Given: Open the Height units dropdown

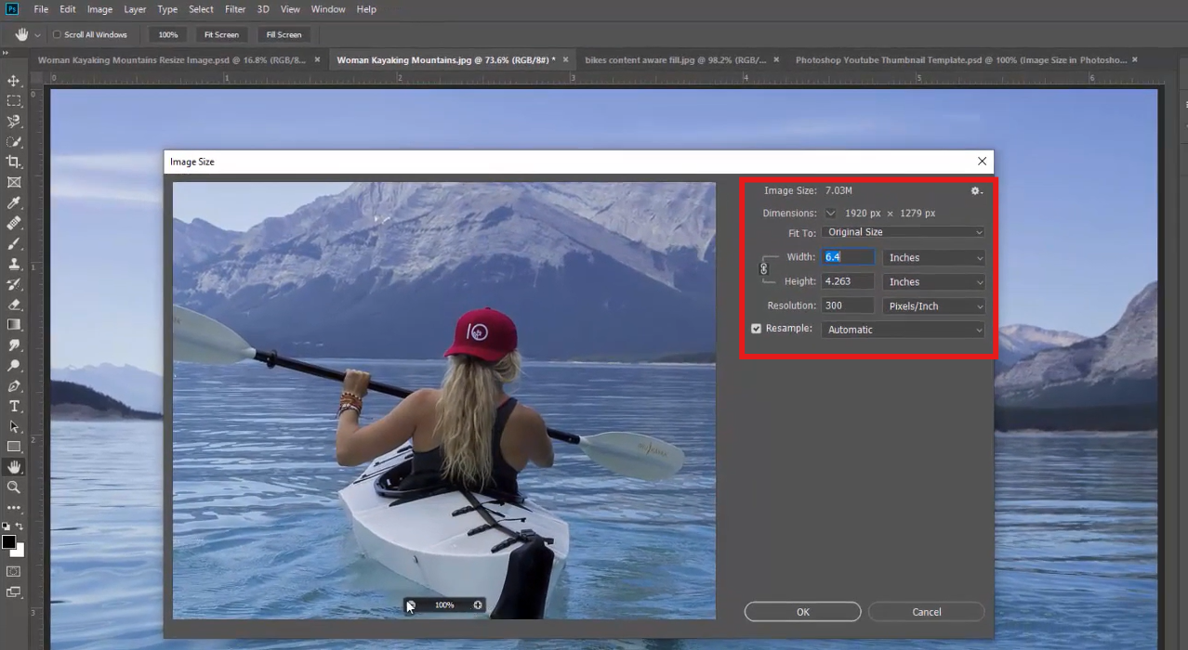Looking at the screenshot, I should [933, 281].
